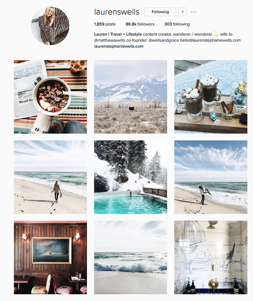Open the moose and snowy mountain post
The height and width of the screenshot is (301, 253).
coord(130,97)
